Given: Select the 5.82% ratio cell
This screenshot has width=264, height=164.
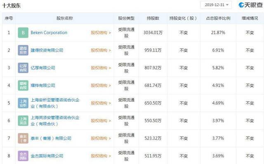Looking at the screenshot, I should click(218, 68).
